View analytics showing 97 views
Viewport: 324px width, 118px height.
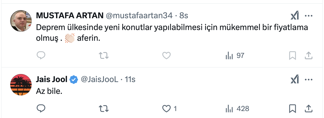coord(235,56)
